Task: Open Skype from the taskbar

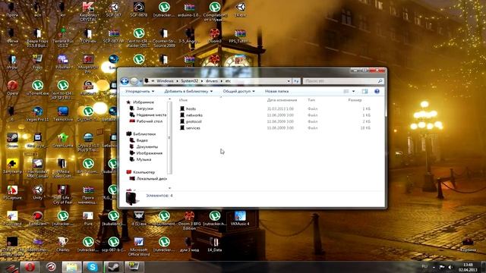Action: point(93,267)
